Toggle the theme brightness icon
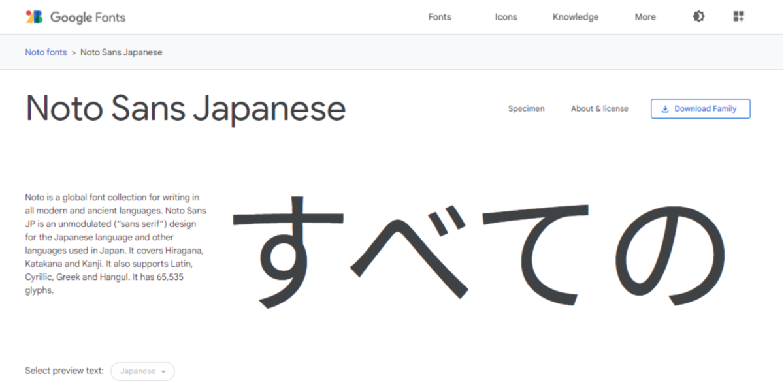This screenshot has width=784, height=387. (x=698, y=17)
